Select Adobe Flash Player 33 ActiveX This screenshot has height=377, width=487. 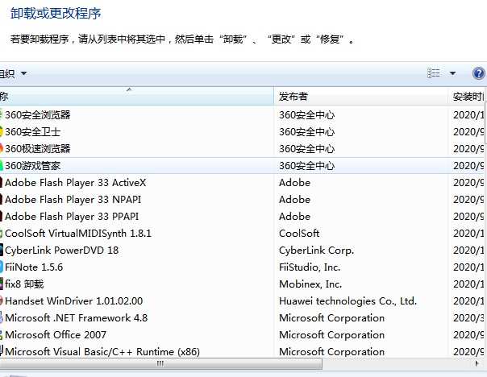click(x=75, y=182)
